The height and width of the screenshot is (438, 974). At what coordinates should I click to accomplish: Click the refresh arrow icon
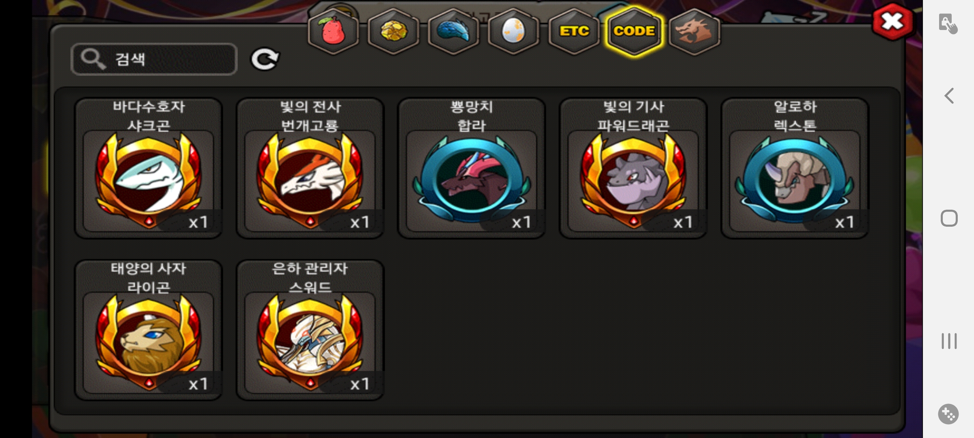(x=265, y=60)
